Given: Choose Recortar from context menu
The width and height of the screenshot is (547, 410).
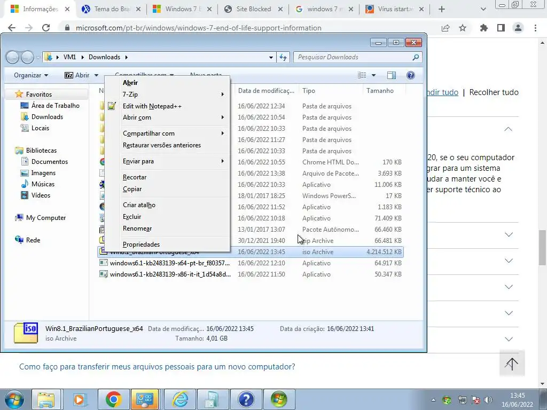Looking at the screenshot, I should point(167,177).
